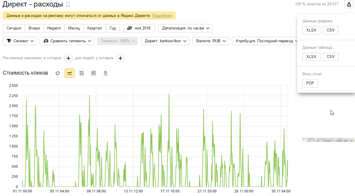Click the 30.11 04:00 axis label
Screen dimensions: 355x196
click(281, 191)
